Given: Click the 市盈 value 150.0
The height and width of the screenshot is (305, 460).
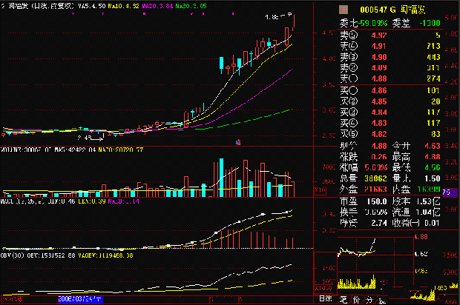Looking at the screenshot, I should [377, 201].
